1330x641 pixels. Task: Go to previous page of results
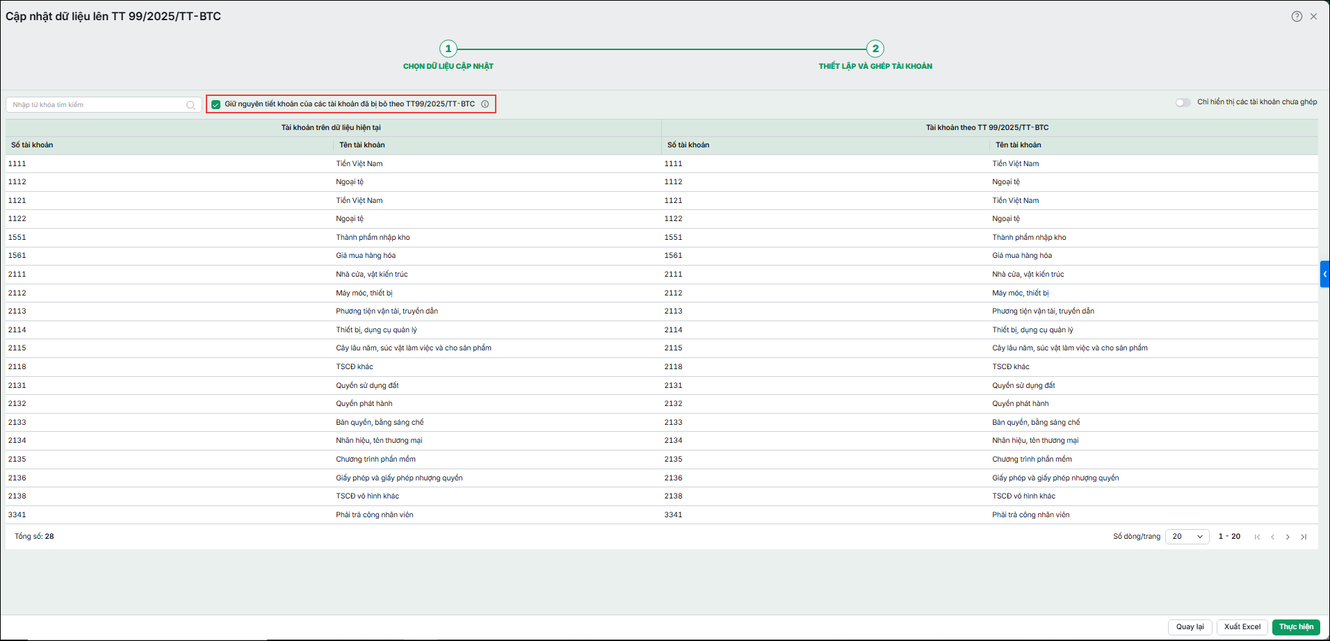[1272, 537]
